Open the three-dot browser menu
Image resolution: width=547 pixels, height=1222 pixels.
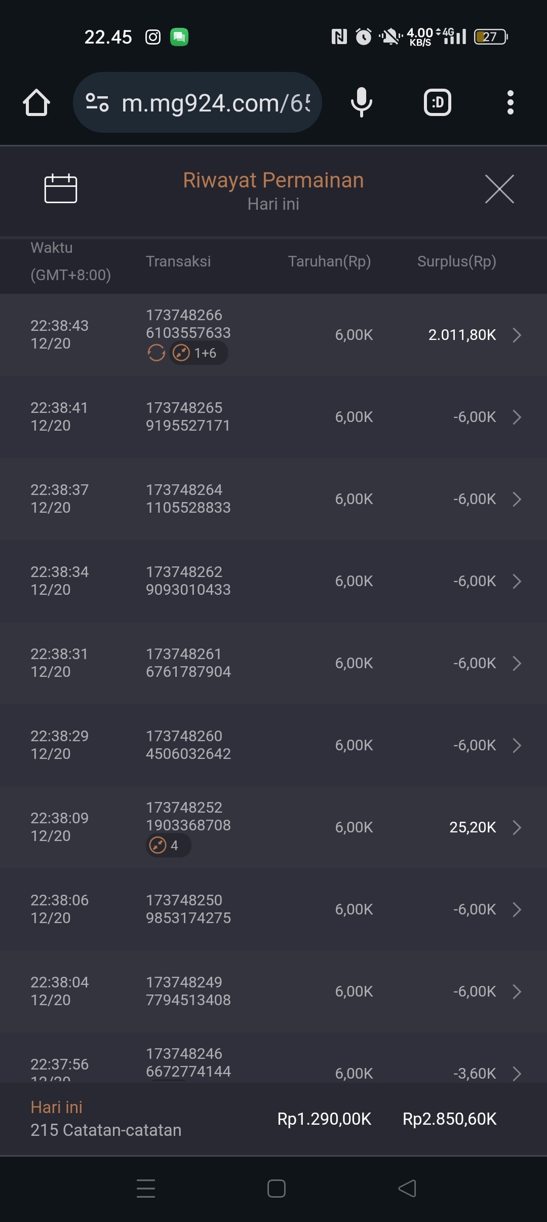(510, 102)
